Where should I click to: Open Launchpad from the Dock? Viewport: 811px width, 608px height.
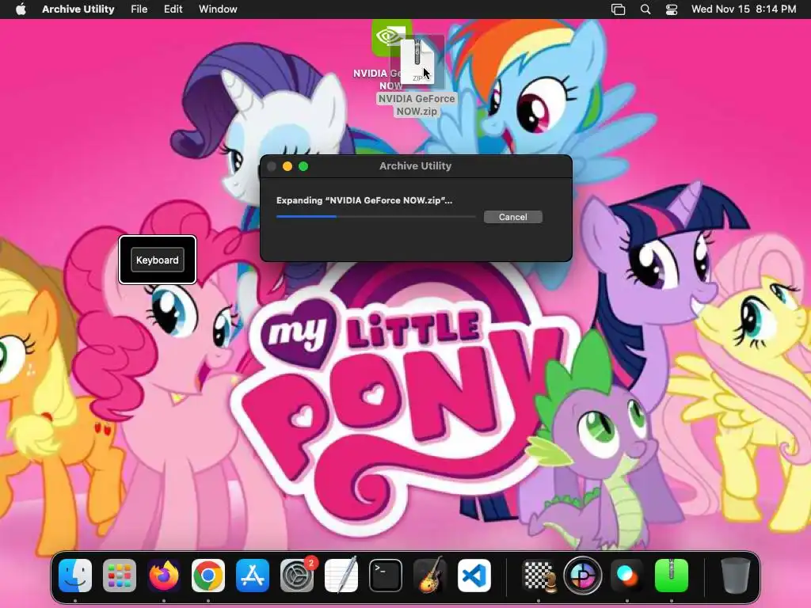pyautogui.click(x=120, y=575)
